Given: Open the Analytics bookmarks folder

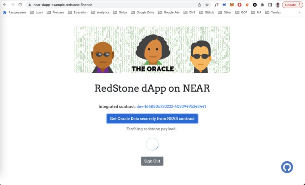Looking at the screenshot, I should click(x=100, y=12).
